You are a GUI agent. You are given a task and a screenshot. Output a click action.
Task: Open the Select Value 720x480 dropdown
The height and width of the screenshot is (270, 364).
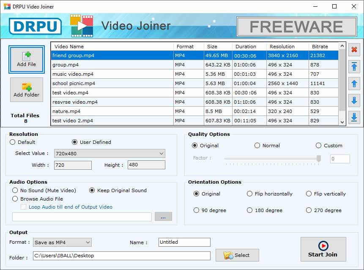(x=109, y=153)
